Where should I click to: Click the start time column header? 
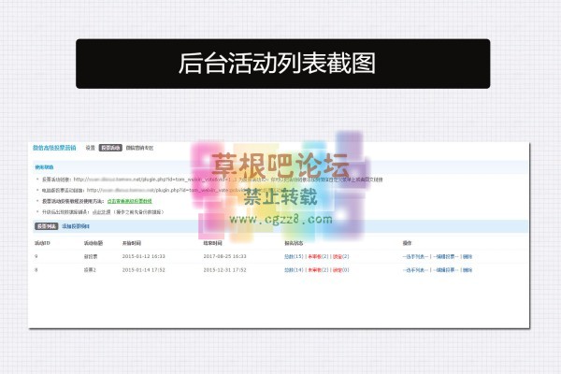point(131,243)
